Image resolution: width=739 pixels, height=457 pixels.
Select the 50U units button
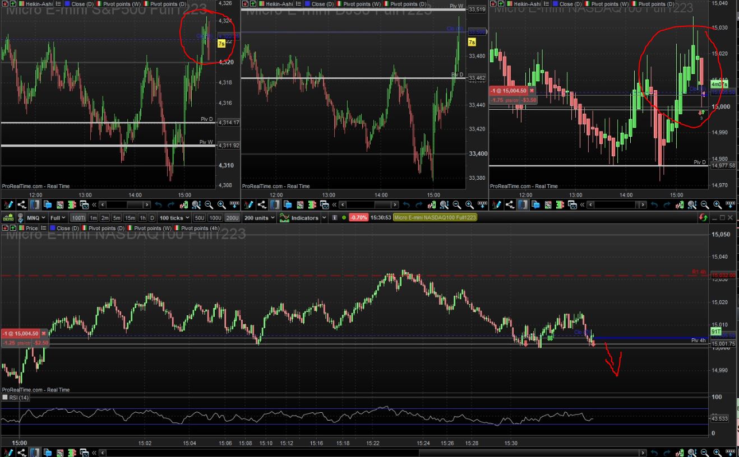[x=200, y=218]
